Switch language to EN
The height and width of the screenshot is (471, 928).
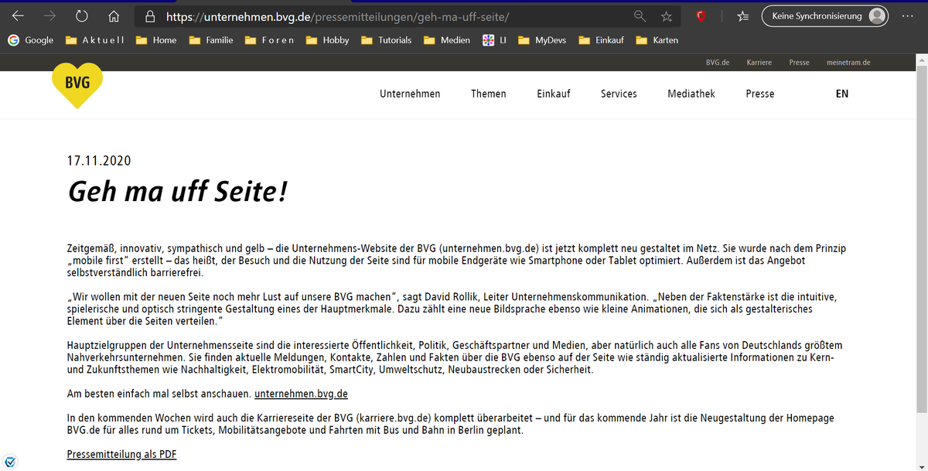(x=842, y=94)
